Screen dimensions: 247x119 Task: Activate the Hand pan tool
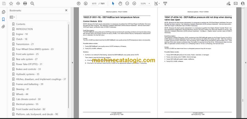tap(120, 4)
